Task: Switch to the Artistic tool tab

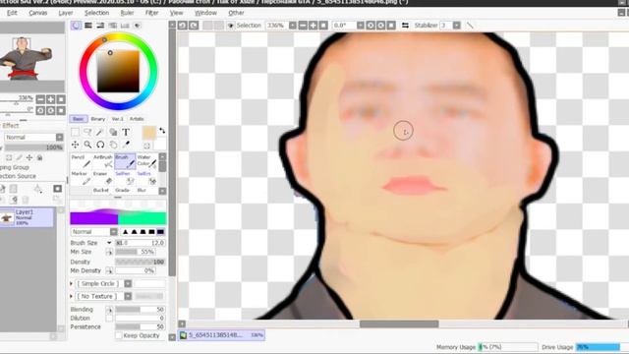Action: point(137,119)
